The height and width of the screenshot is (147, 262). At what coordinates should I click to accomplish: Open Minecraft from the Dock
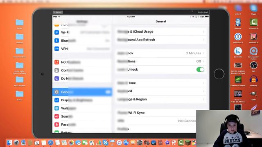click(x=187, y=143)
